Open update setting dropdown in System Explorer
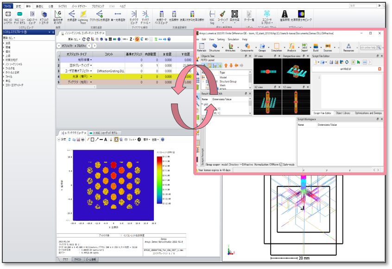 [x=9, y=38]
